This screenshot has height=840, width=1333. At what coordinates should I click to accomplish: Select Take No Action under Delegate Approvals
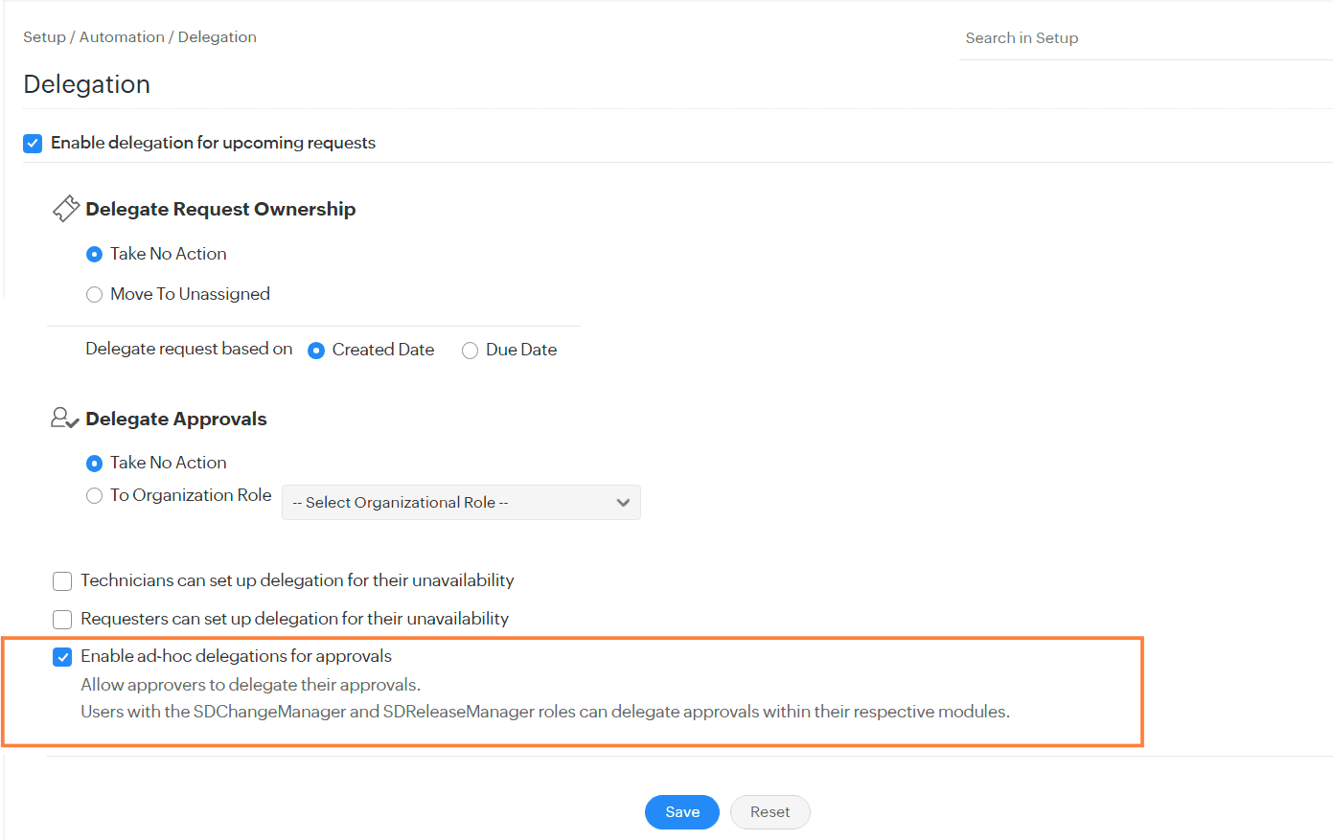(94, 464)
